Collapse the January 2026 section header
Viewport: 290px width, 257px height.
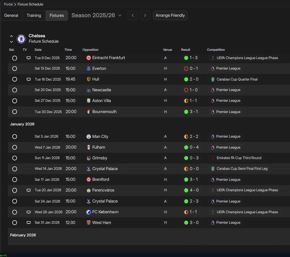point(22,124)
